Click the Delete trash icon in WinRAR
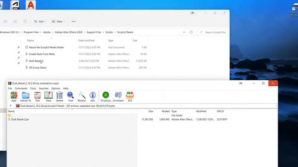298x167 pixels. 60,97
